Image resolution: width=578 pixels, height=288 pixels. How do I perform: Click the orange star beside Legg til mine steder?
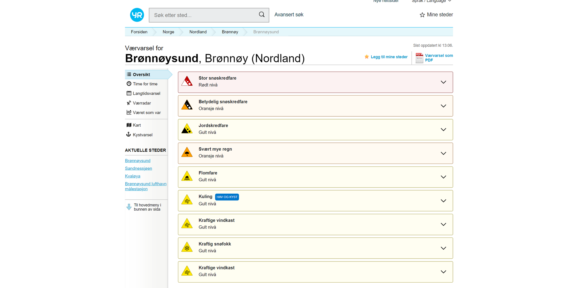coord(367,57)
